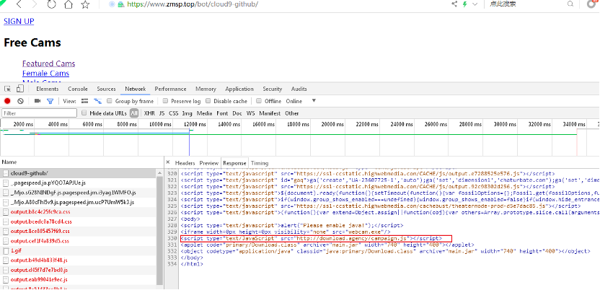The image size is (600, 290).
Task: Open the Featured Cams link
Action: click(x=48, y=63)
